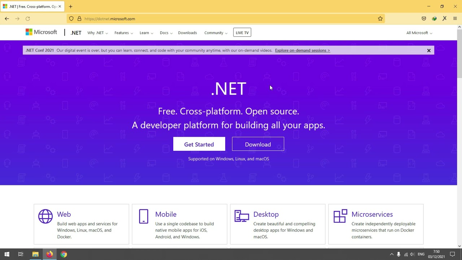The image size is (462, 260).
Task: Open Task View in the taskbar
Action: (x=21, y=254)
